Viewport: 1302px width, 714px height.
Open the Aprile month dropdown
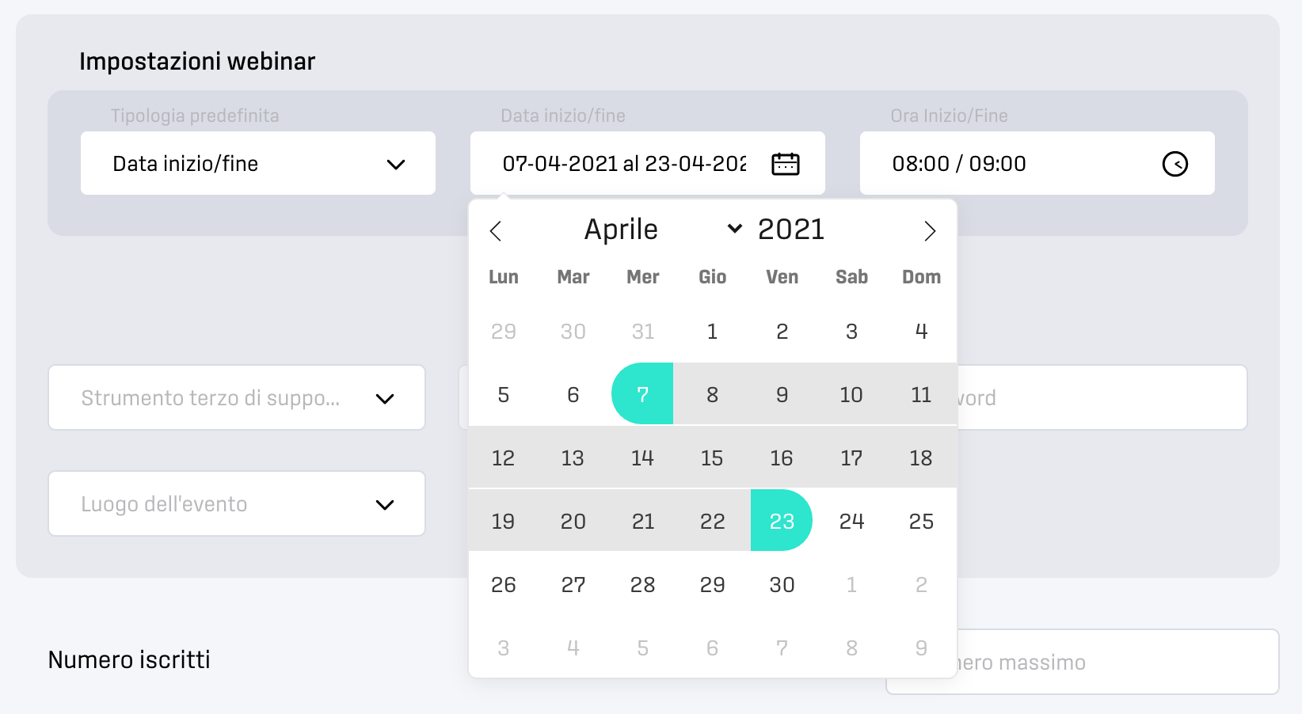(x=663, y=230)
